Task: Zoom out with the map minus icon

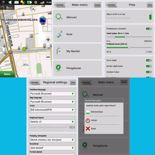Action: point(48,57)
